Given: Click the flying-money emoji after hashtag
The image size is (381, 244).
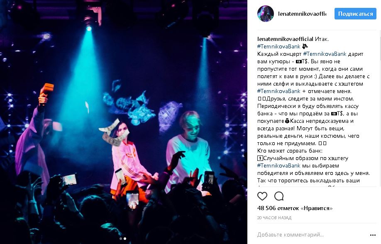Looking at the screenshot, I should click(x=305, y=46).
